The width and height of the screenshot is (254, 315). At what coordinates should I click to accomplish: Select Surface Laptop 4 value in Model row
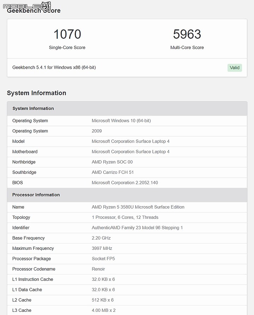[x=131, y=141]
